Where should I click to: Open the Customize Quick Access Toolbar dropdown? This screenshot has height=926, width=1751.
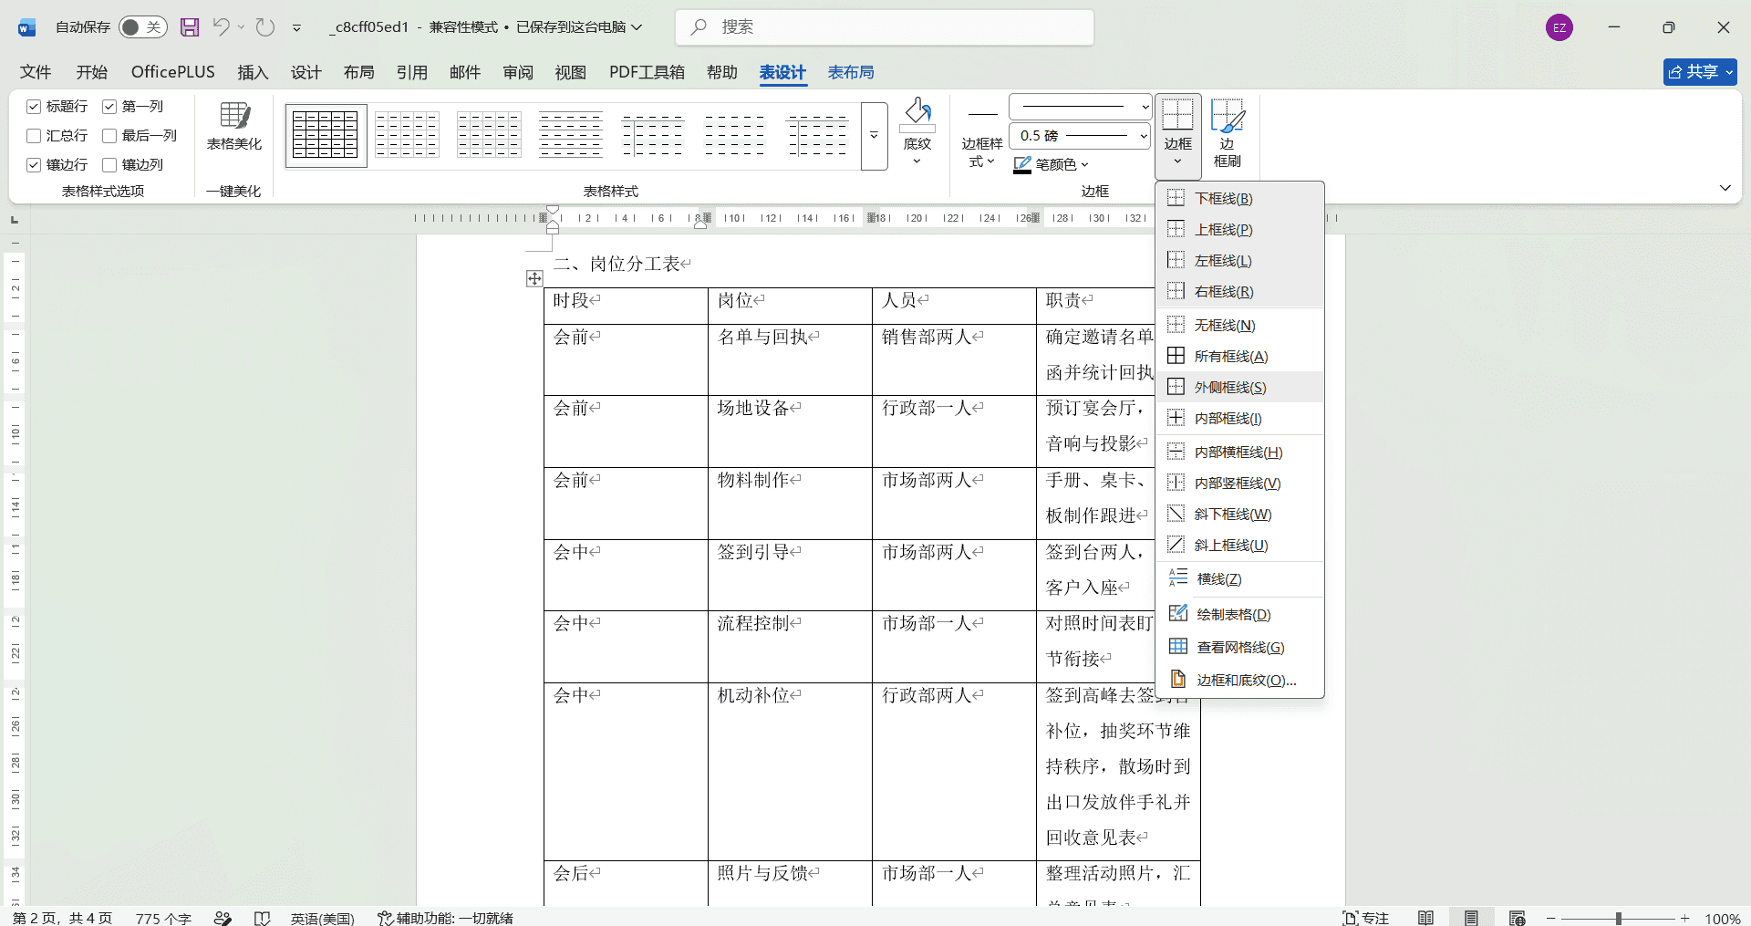(296, 28)
